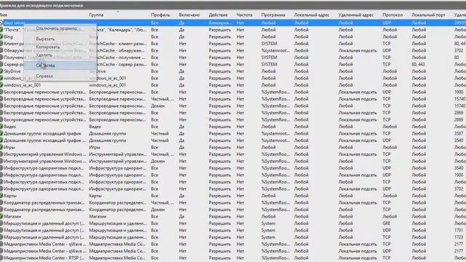Viewport: 466px width, 262px height.
Task: Click the 'GRE' protocol cell
Action: click(x=387, y=223)
